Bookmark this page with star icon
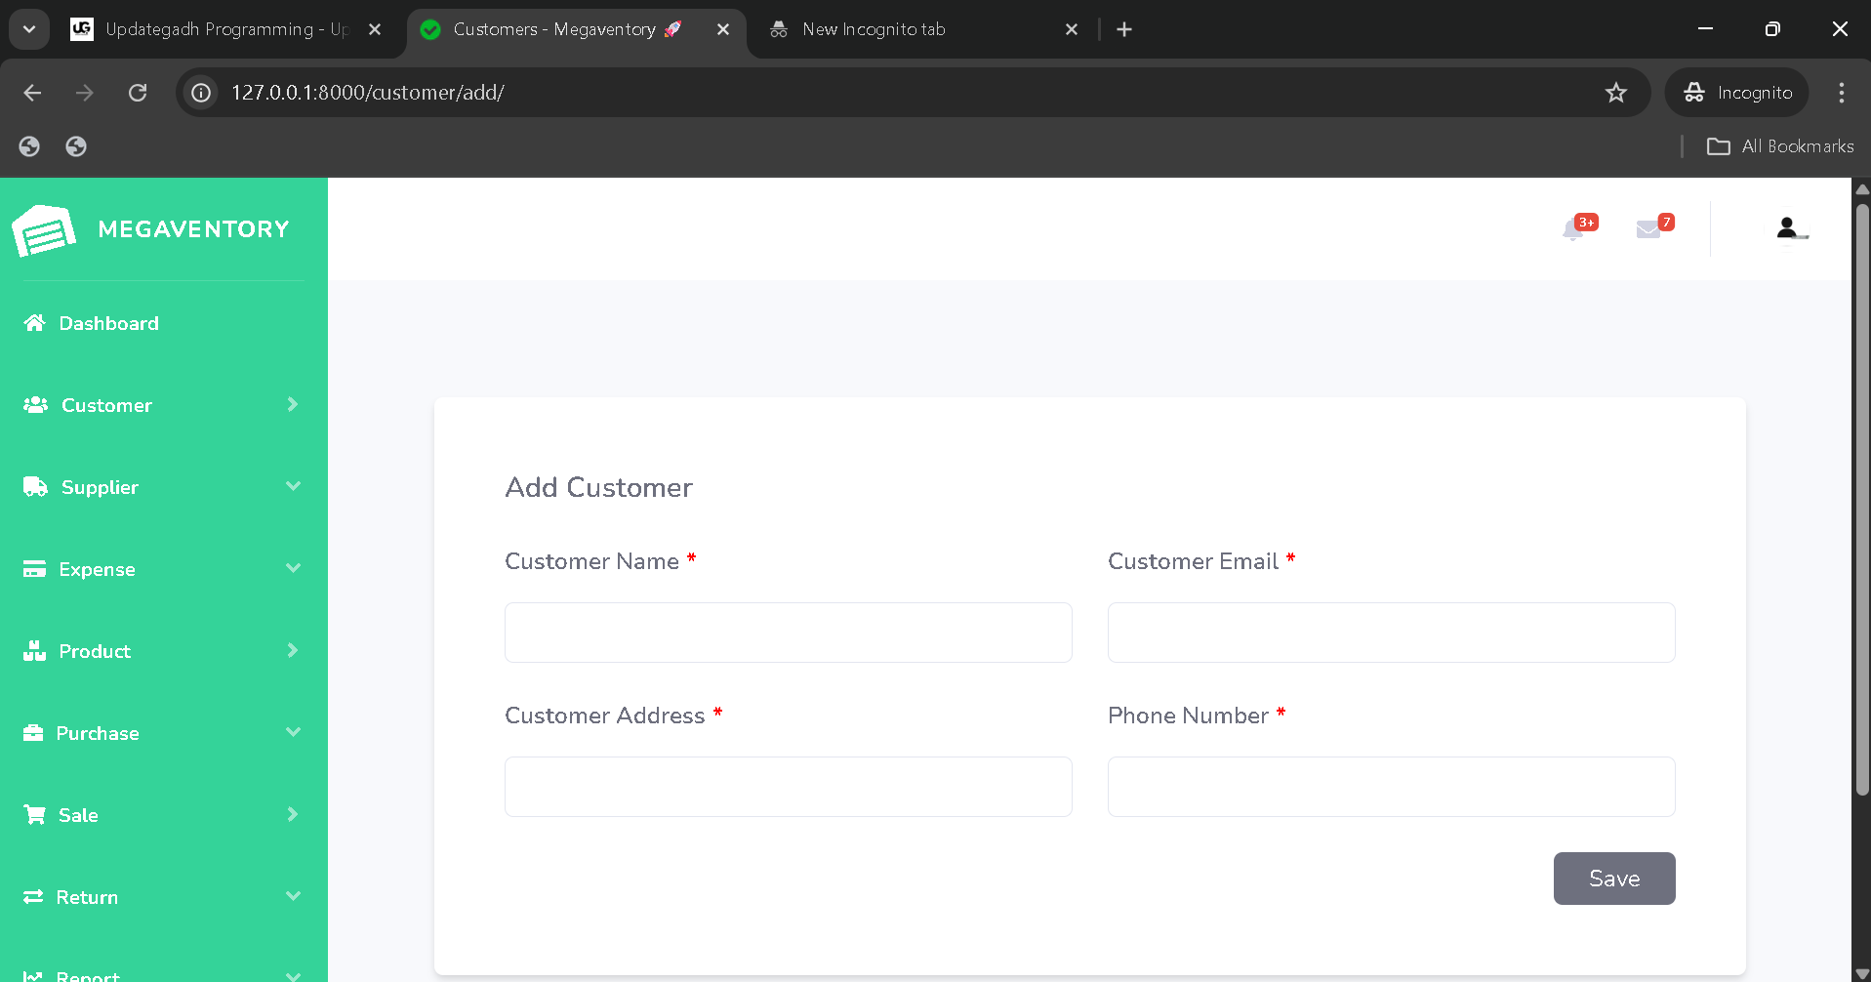The height and width of the screenshot is (982, 1871). 1616,93
